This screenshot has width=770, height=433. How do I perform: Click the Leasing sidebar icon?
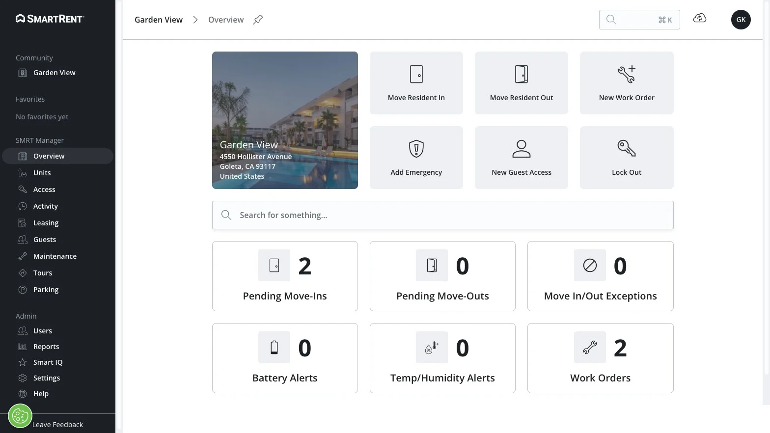point(23,223)
